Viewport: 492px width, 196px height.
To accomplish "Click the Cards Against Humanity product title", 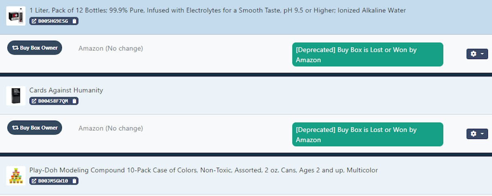I will pos(66,90).
